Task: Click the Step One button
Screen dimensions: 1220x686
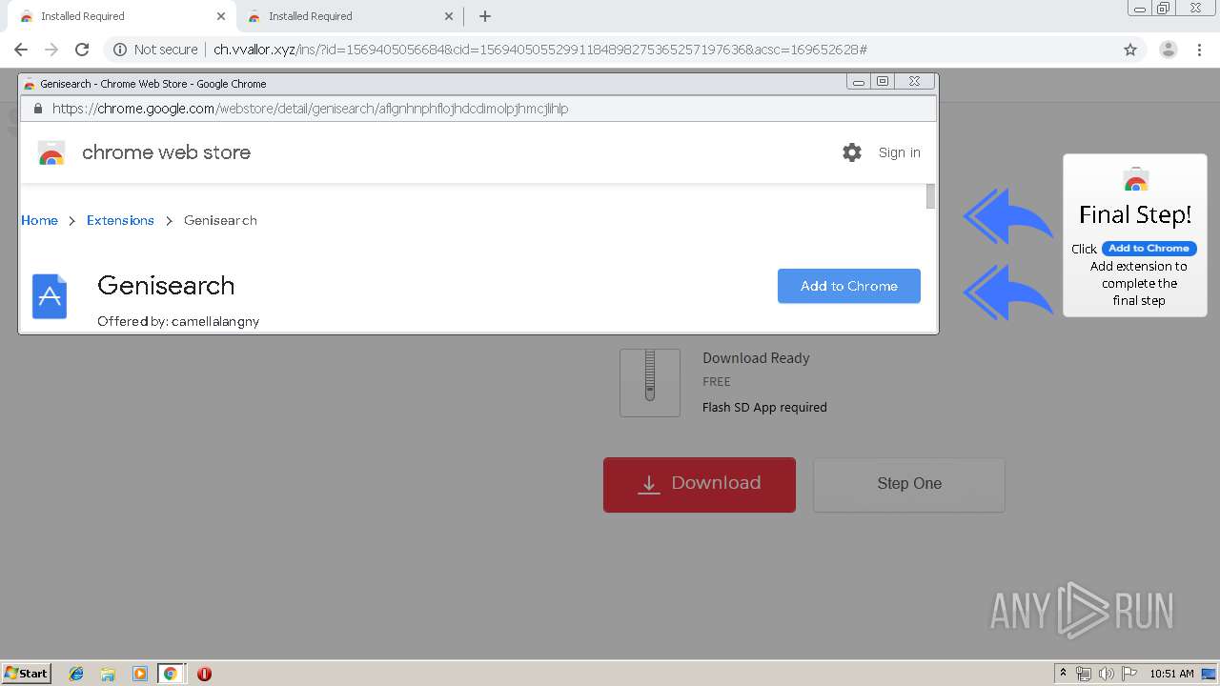Action: [909, 484]
